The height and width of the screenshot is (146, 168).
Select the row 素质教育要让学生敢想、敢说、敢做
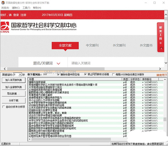click(96, 113)
